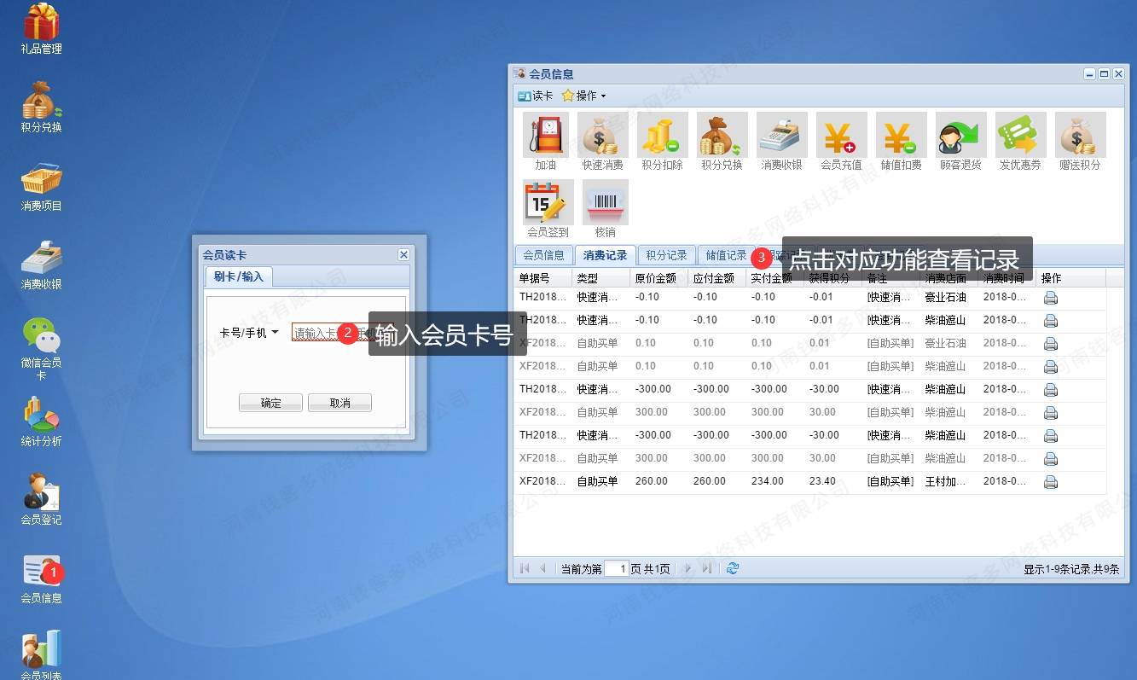The width and height of the screenshot is (1137, 680).
Task: Click the 积分扣除 icon
Action: (x=663, y=135)
